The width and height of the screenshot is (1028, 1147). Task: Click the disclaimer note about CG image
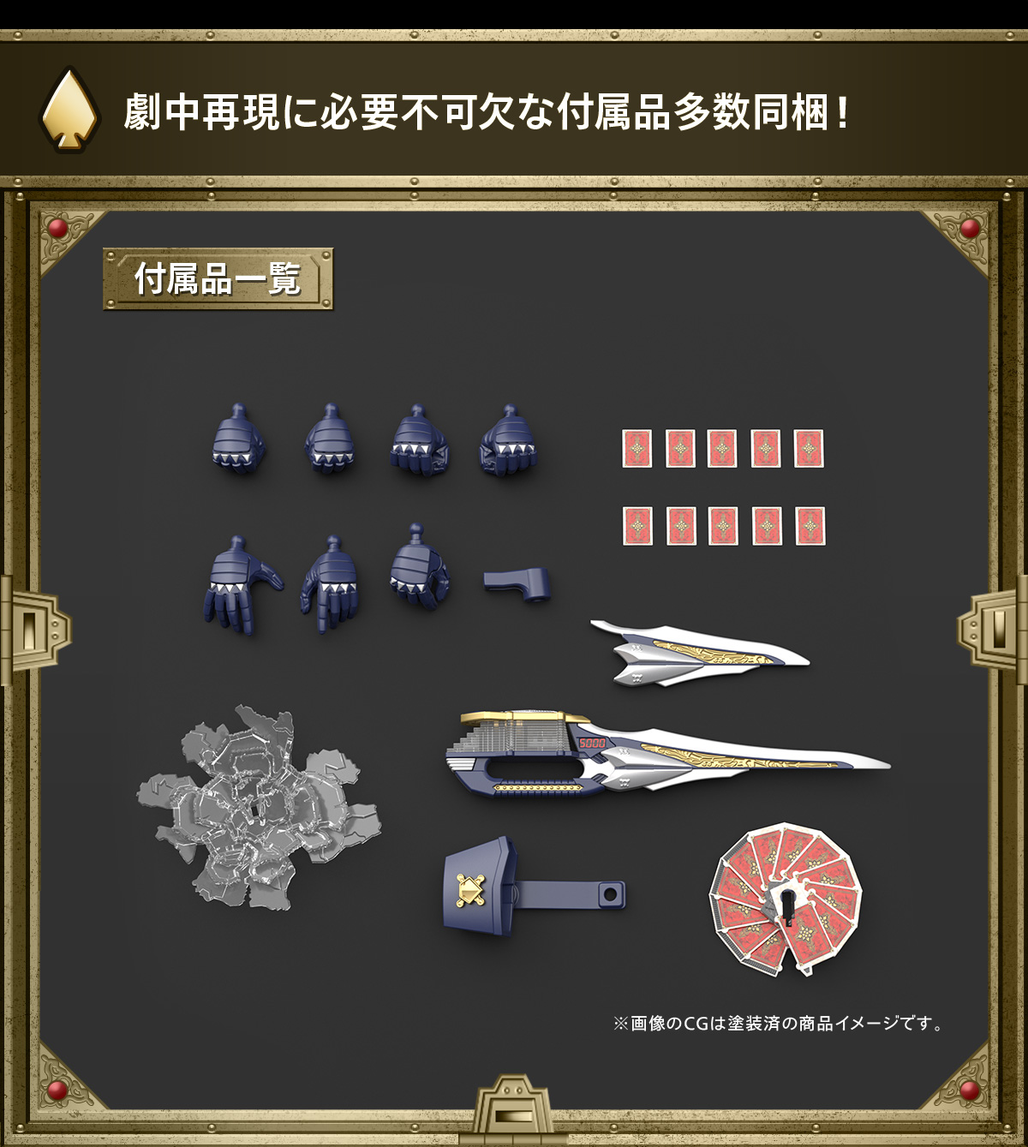pos(779,1024)
